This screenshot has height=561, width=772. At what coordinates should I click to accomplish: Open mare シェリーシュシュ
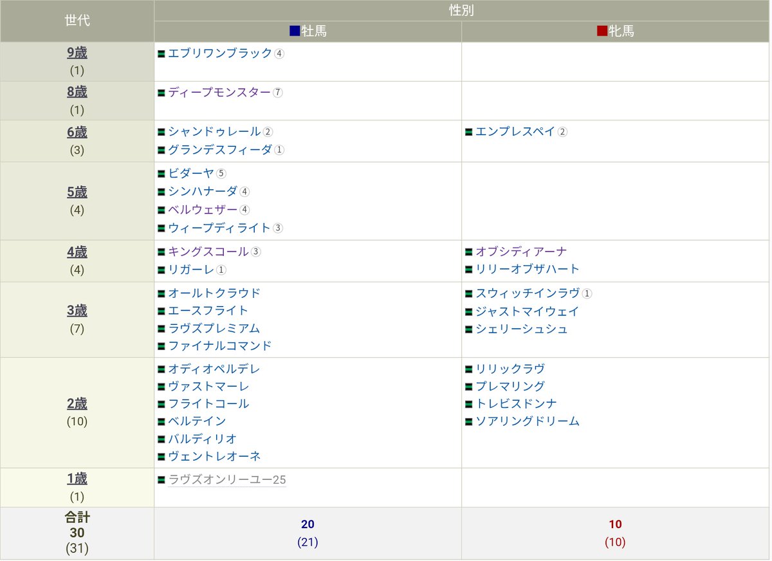click(522, 329)
